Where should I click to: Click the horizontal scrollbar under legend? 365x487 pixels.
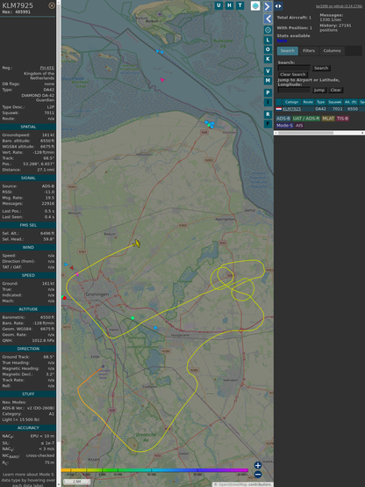pyautogui.click(x=319, y=133)
